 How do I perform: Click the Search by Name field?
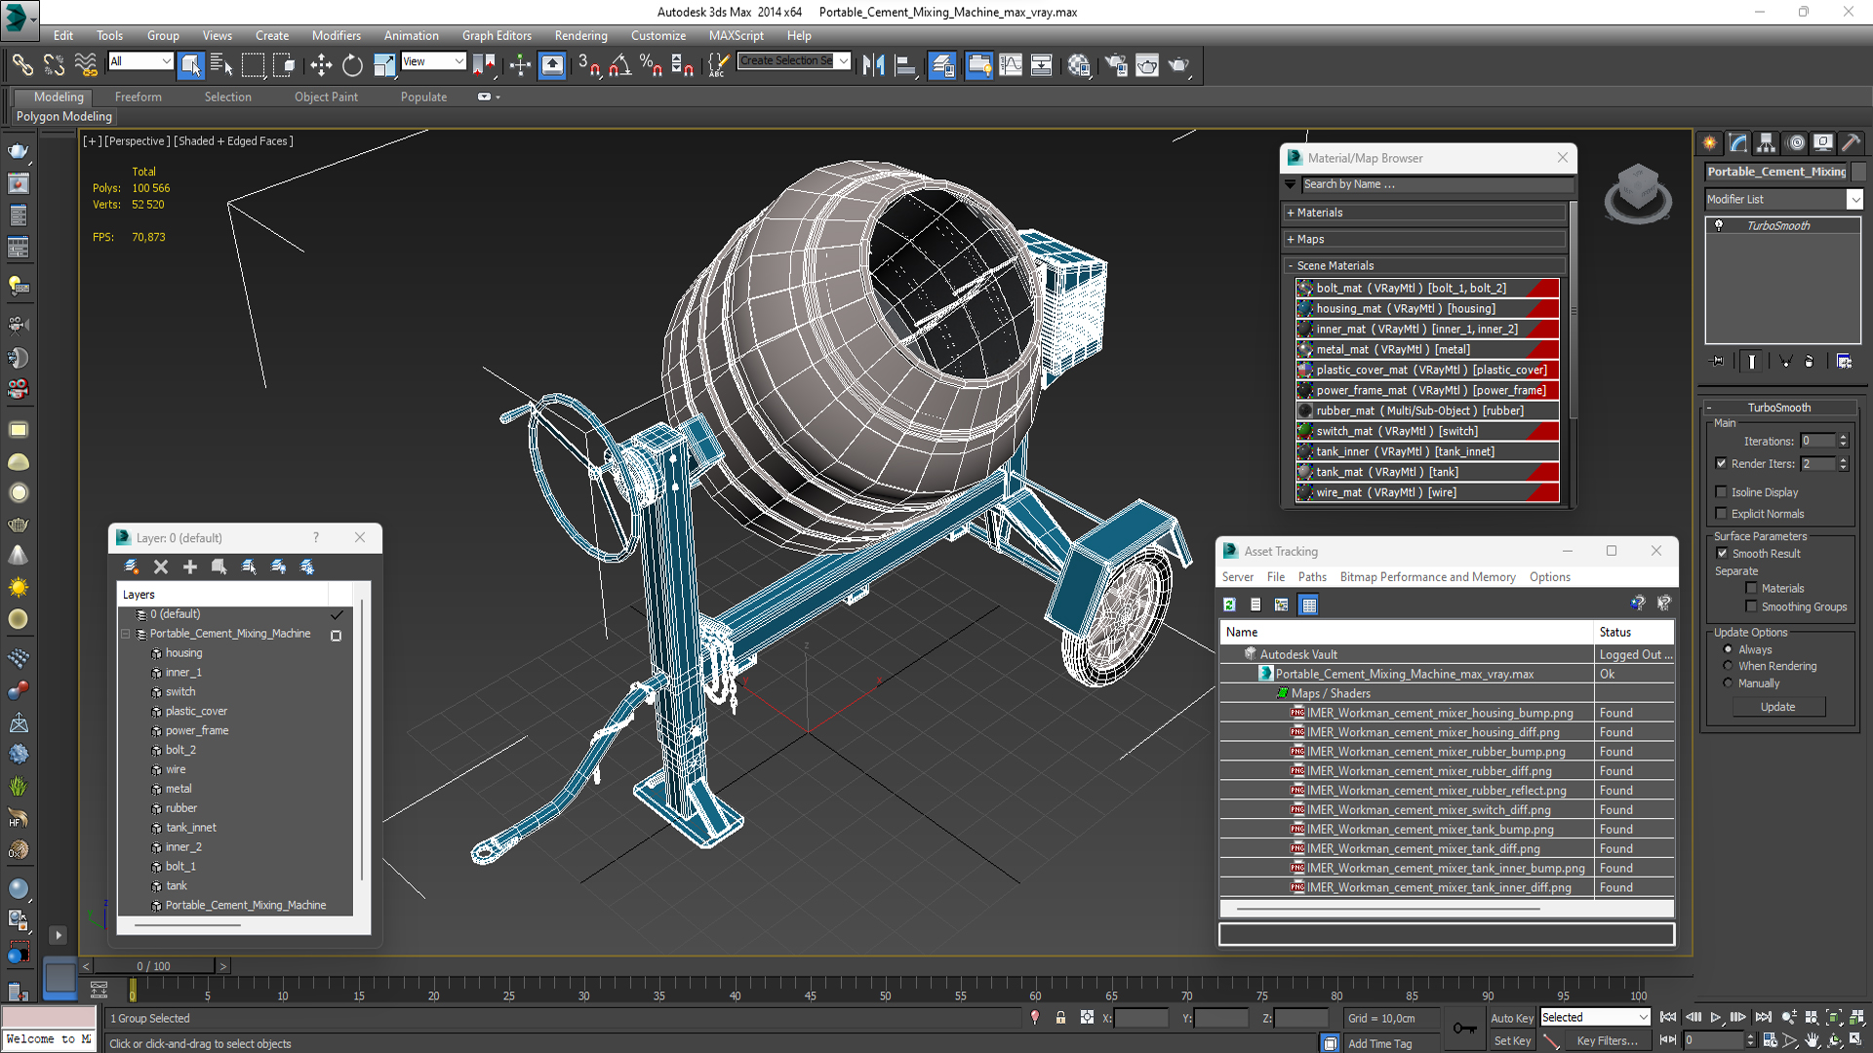click(x=1437, y=184)
